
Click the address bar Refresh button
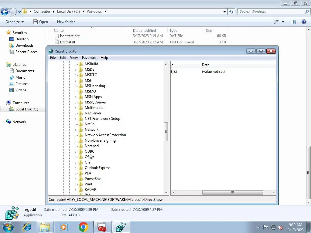point(231,12)
